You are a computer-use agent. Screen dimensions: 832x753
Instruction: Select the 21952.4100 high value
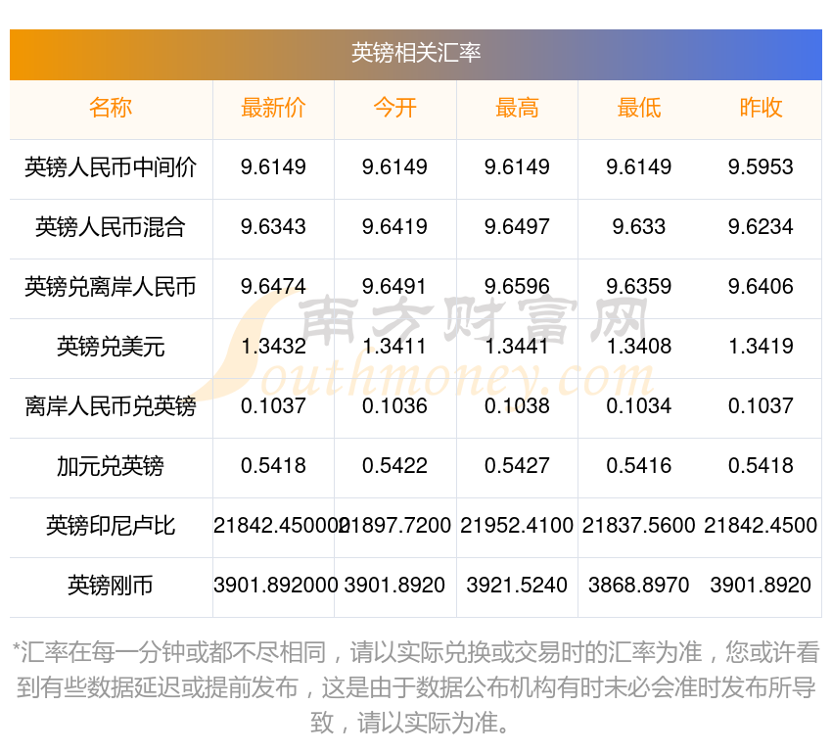(x=517, y=526)
